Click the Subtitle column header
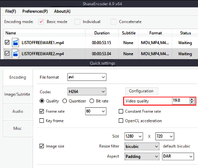Image resolution: width=198 pixels, height=168 pixels. click(x=128, y=33)
